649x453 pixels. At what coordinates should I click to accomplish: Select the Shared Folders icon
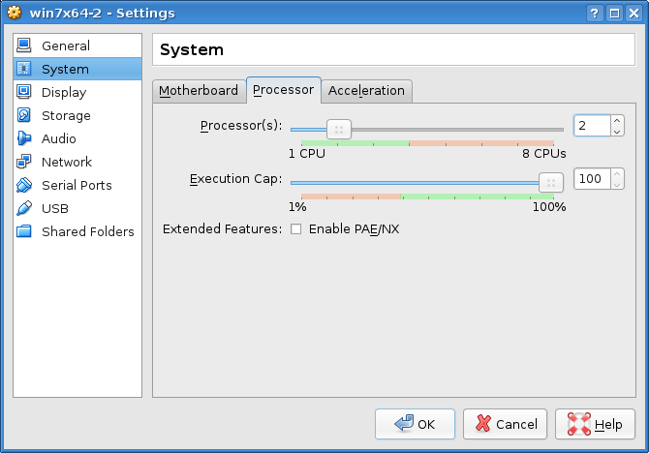24,231
